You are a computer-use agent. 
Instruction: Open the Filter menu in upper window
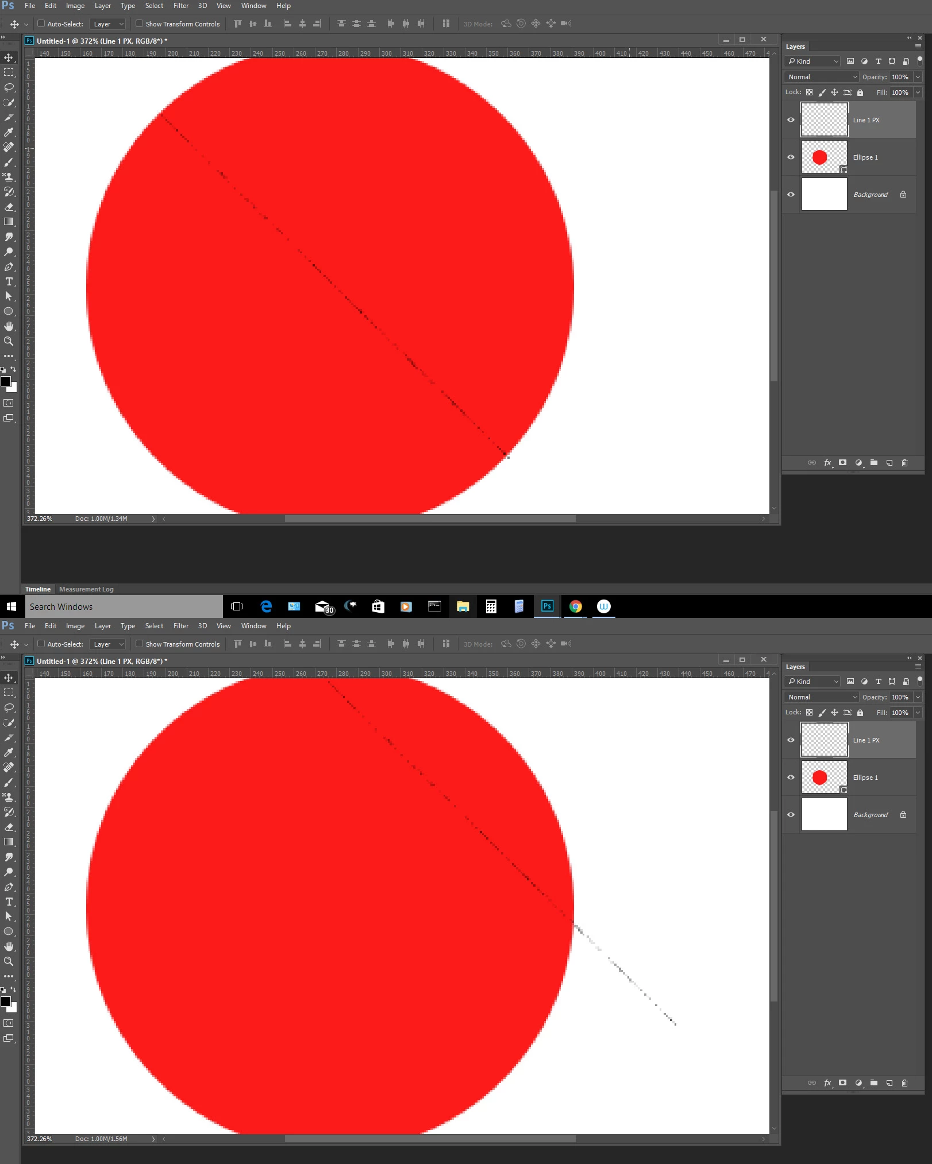pos(181,6)
